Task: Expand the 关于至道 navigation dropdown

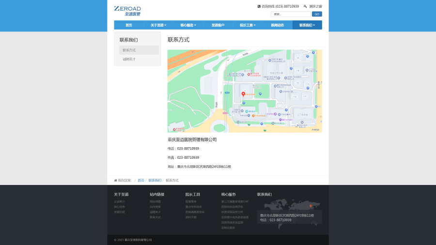Action: click(x=158, y=25)
